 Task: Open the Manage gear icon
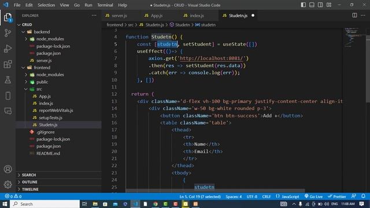(x=8, y=184)
